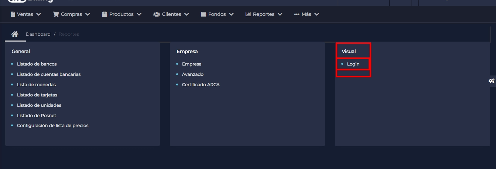Go to Dashboard breadcrumb link
The width and height of the screenshot is (496, 169).
click(x=38, y=34)
